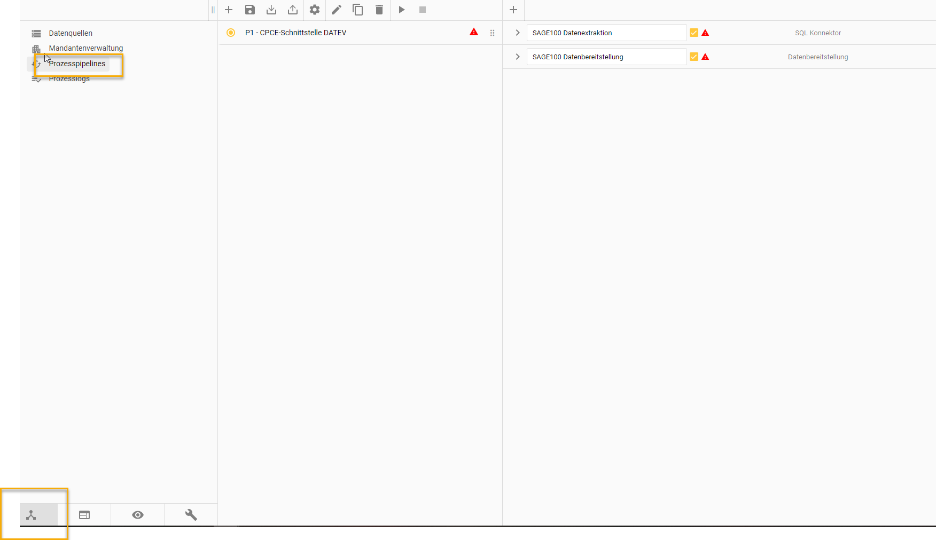Expand the SAGE100 Datenbereitstellung step
The image size is (936, 540).
[517, 57]
